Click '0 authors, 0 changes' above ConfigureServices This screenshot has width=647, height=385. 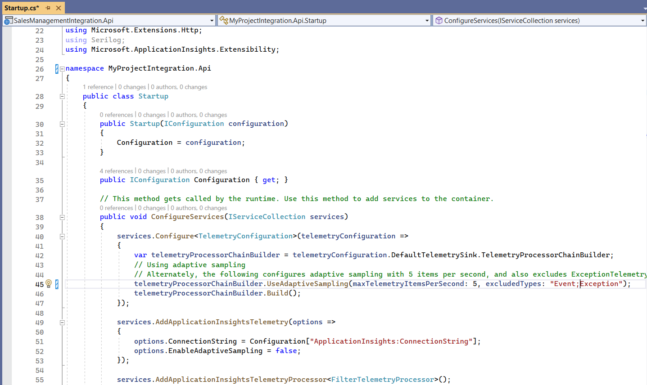tap(199, 208)
